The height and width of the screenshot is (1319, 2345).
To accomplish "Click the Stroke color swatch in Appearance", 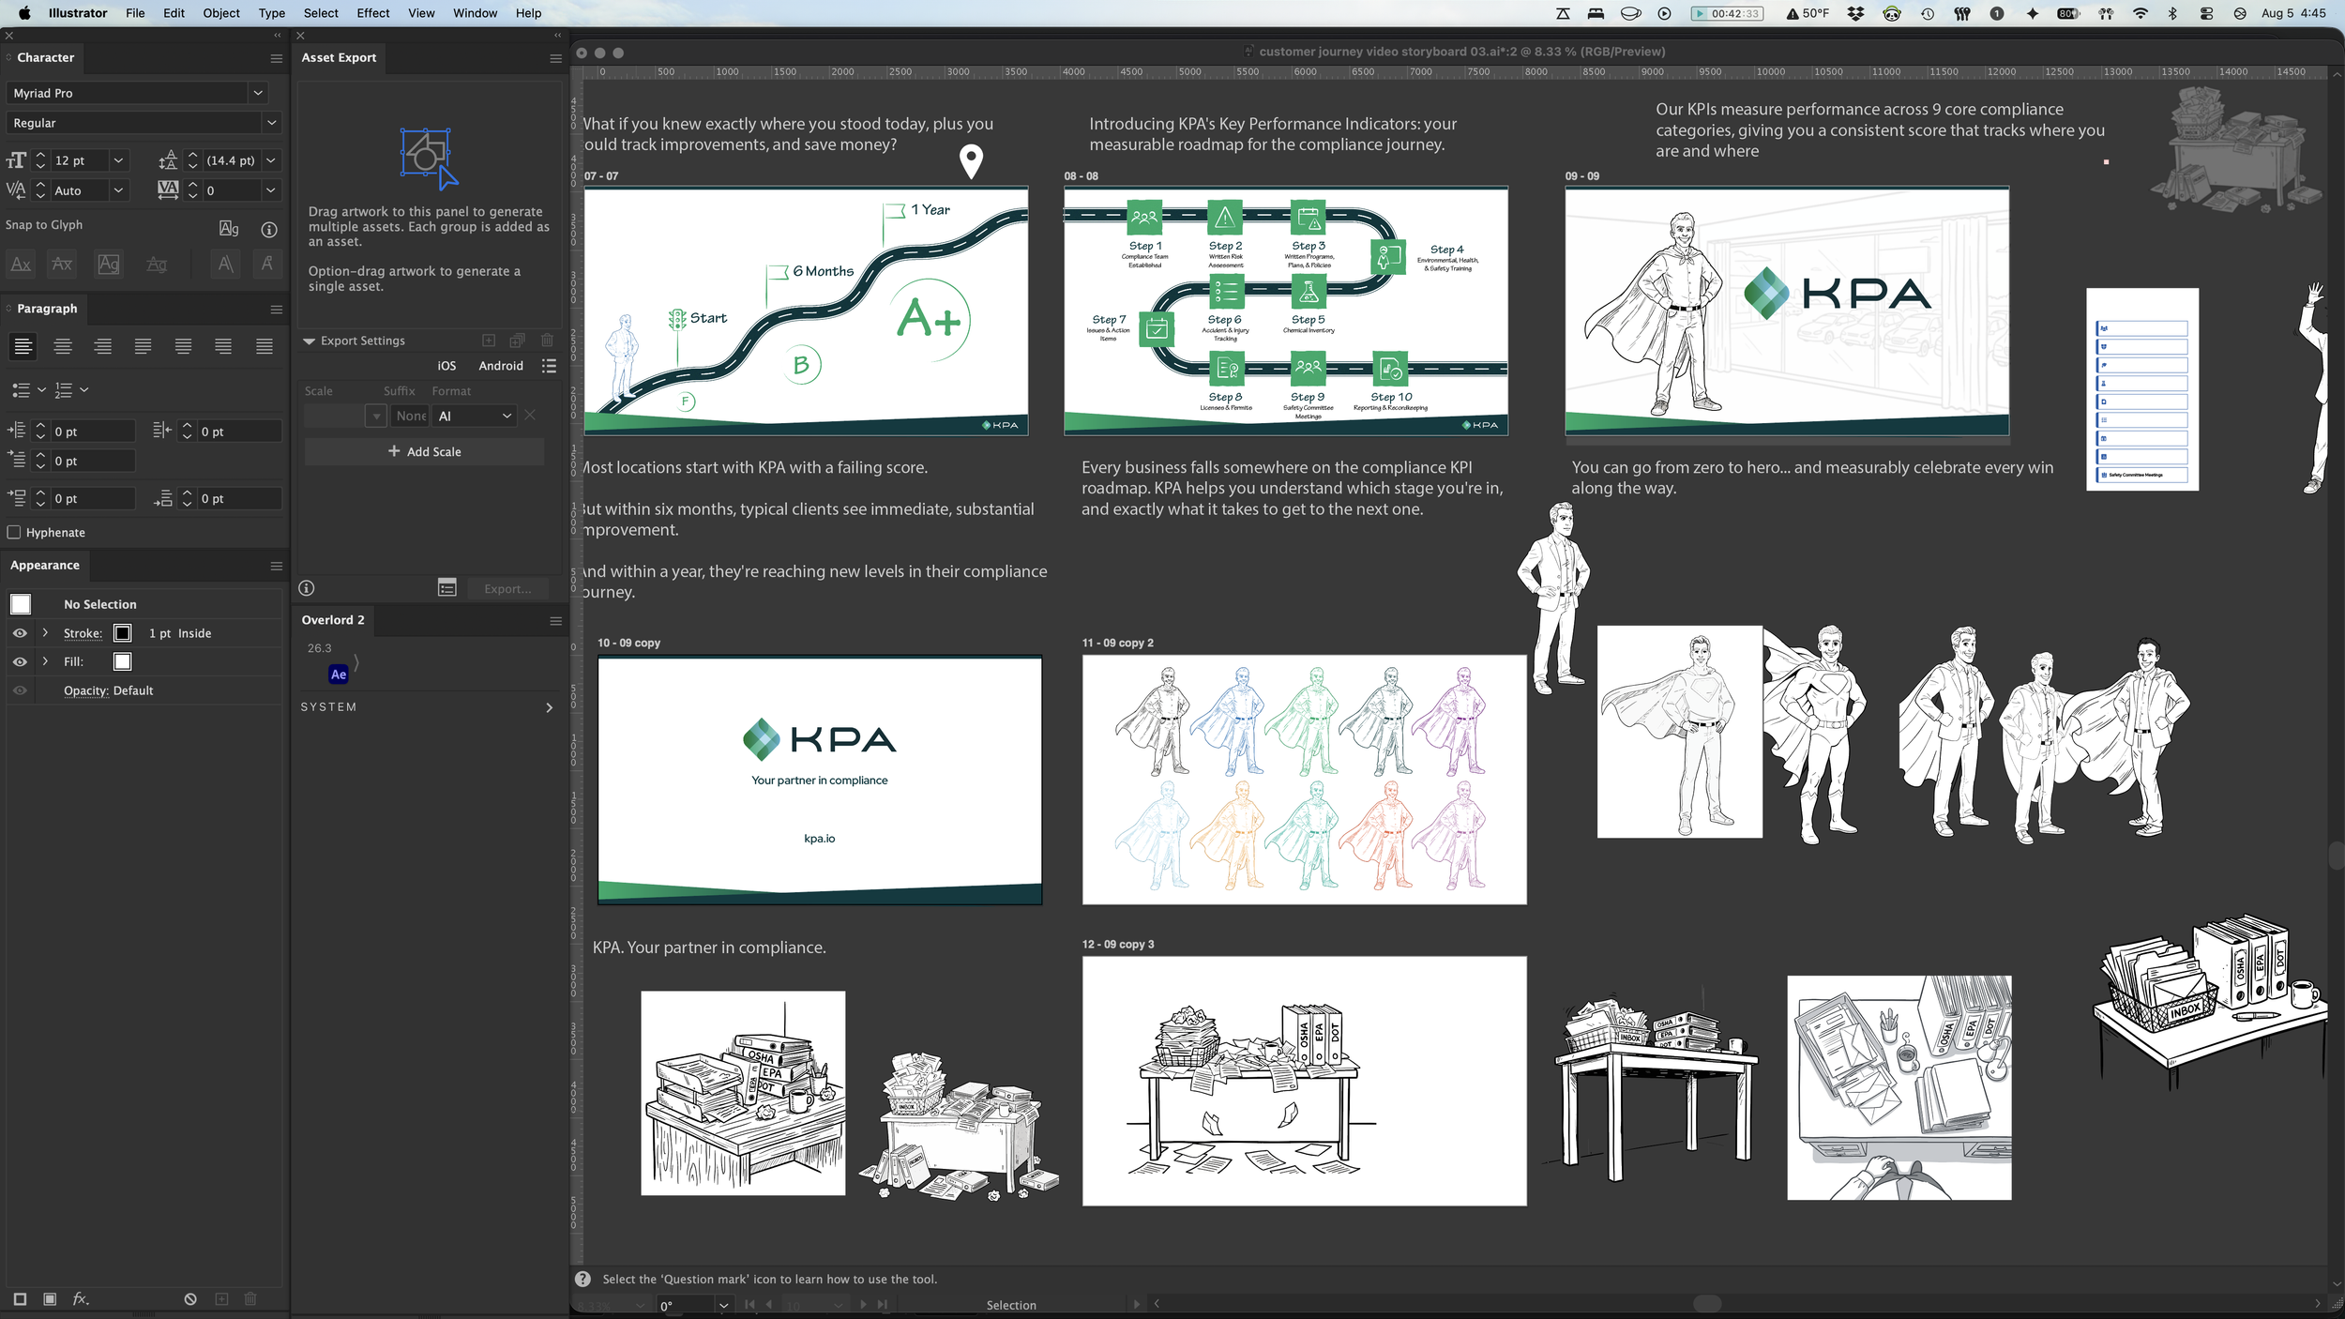I will tap(122, 633).
